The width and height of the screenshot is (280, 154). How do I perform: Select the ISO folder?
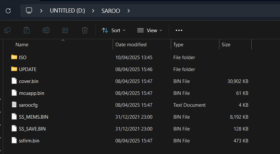(23, 58)
